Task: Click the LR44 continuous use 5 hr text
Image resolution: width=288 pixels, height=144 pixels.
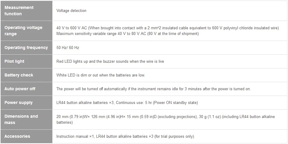Action: point(127,103)
